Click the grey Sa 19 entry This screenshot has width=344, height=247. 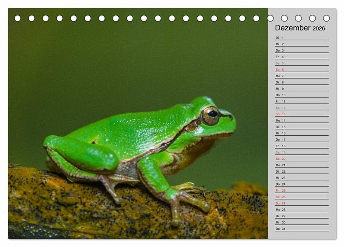pyautogui.click(x=301, y=152)
